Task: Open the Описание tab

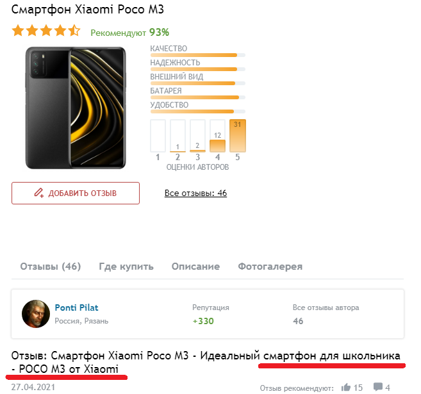Action: coord(195,267)
